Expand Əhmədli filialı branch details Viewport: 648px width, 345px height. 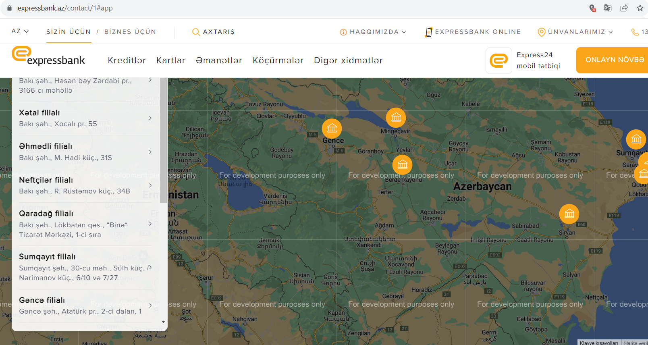[x=150, y=152]
